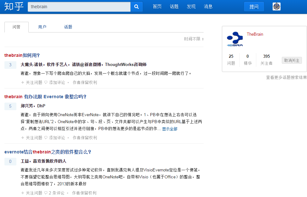The height and width of the screenshot is (197, 307).
Task: Click the Zhihu 知乎 logo
Action: [x=14, y=6]
